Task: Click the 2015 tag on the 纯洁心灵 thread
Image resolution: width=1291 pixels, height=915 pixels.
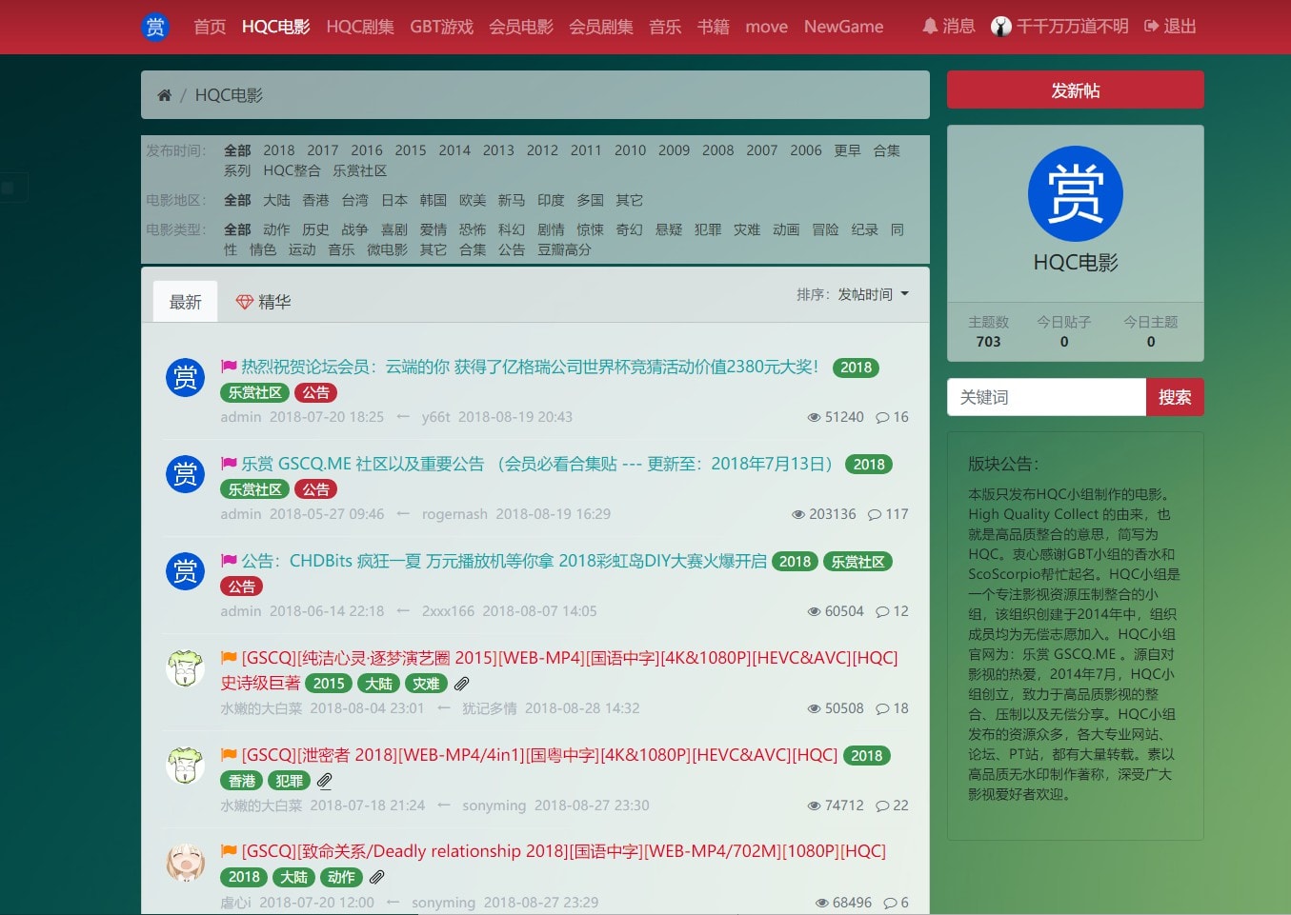Action: click(329, 684)
